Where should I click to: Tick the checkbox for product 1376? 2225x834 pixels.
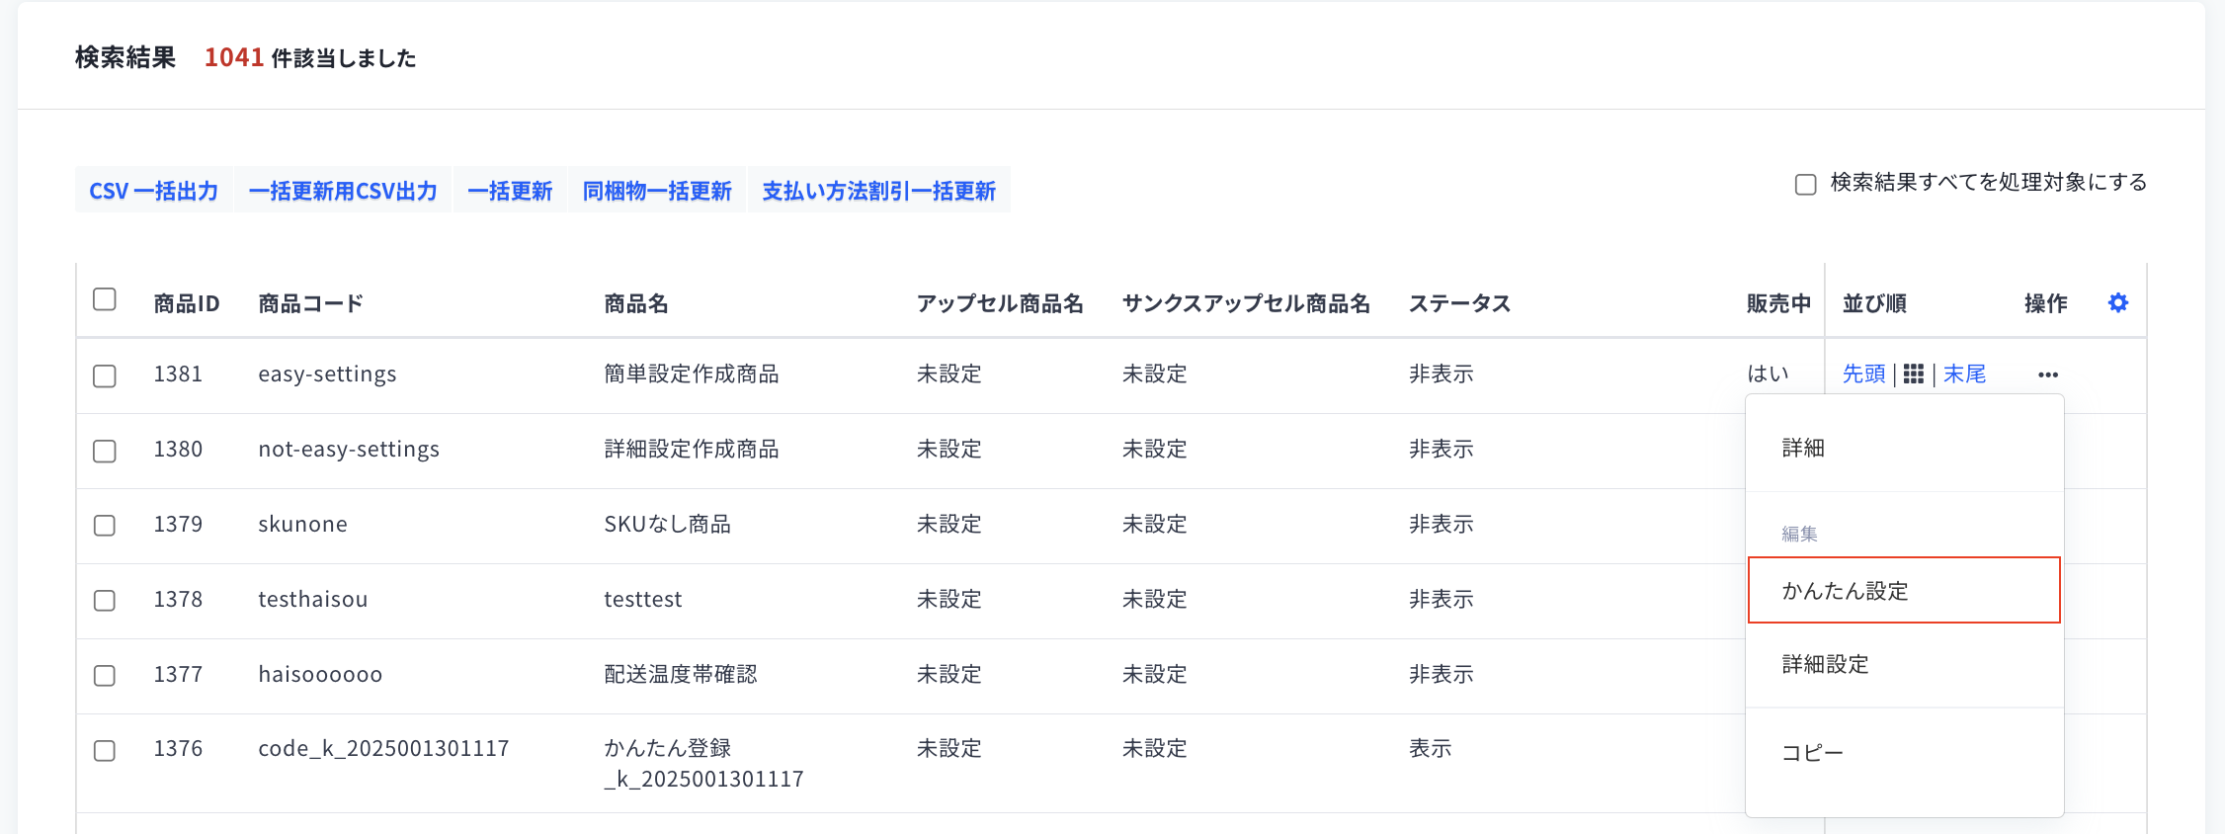point(105,750)
